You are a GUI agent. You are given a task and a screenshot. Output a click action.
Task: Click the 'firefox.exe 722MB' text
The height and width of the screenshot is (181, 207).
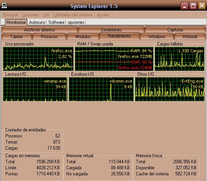[135, 56]
